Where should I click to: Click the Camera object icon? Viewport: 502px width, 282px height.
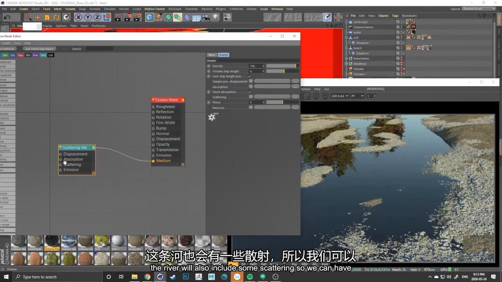point(206,17)
